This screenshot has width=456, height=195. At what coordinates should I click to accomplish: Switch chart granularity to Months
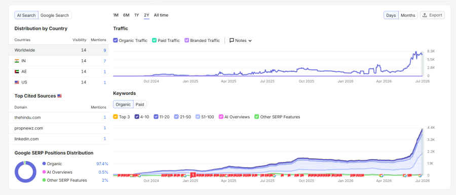point(408,15)
